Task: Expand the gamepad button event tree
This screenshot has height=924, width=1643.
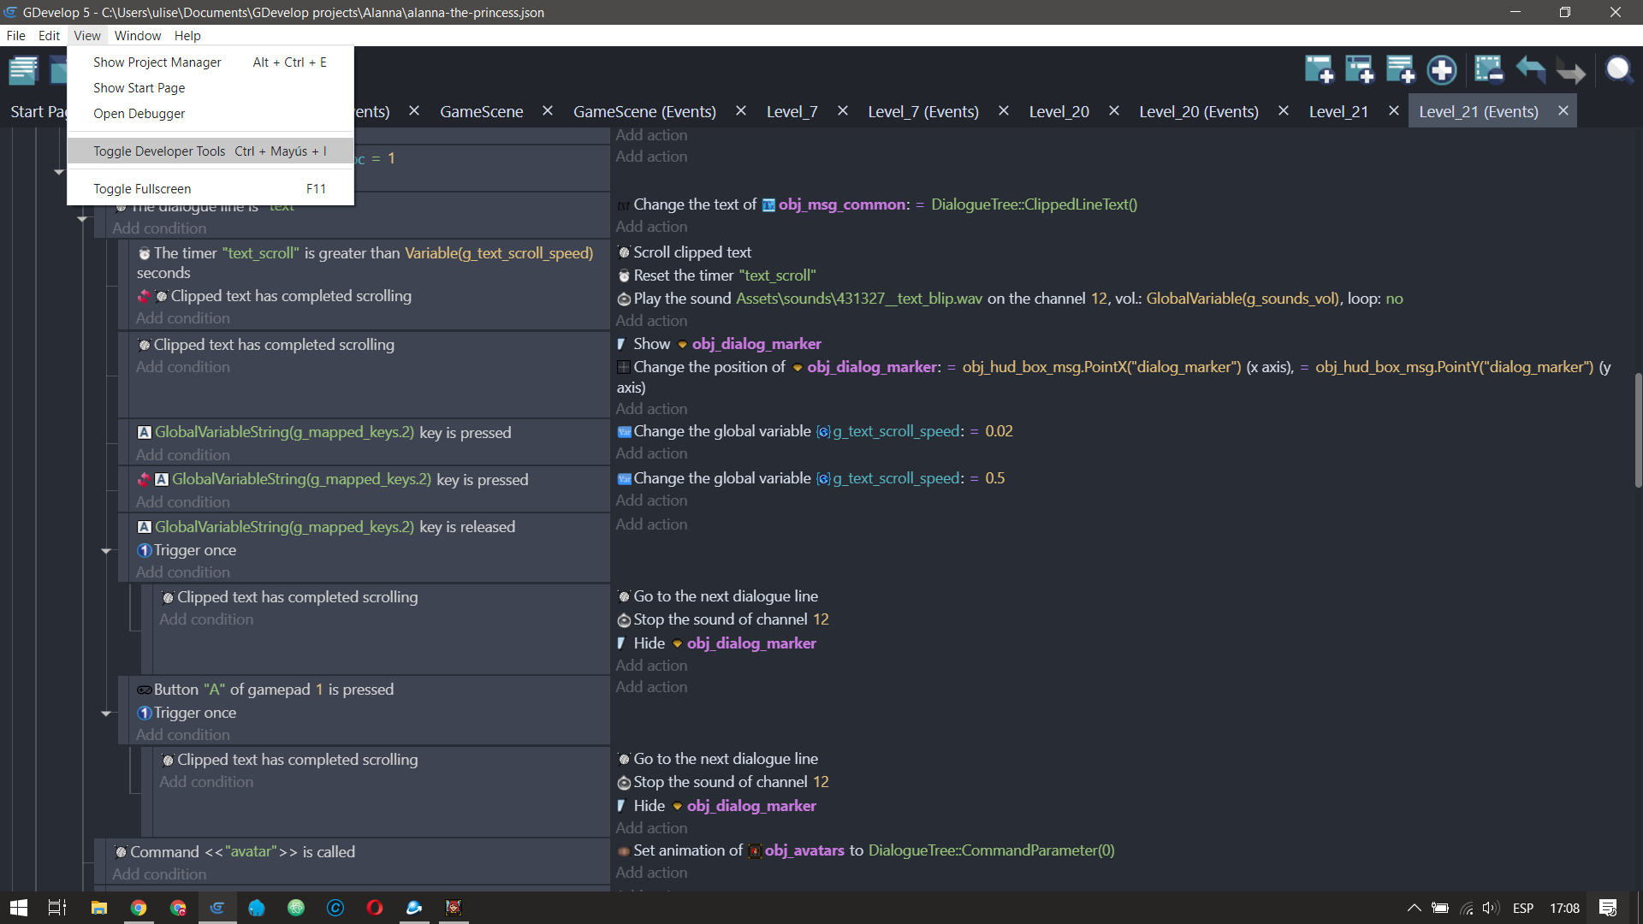Action: (107, 712)
